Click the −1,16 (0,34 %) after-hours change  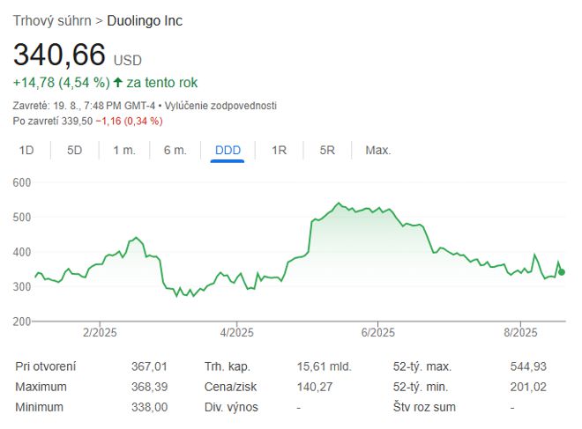[129, 121]
